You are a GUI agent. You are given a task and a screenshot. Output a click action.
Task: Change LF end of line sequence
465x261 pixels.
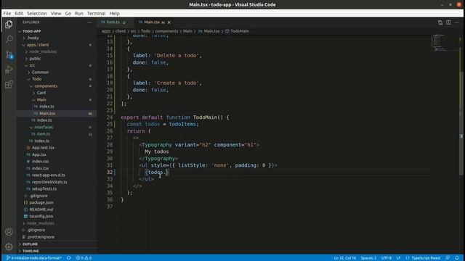coord(398,258)
